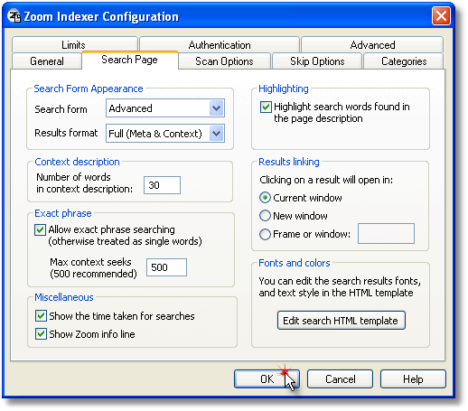Click the Search form label text
This screenshot has width=468, height=411.
click(61, 109)
